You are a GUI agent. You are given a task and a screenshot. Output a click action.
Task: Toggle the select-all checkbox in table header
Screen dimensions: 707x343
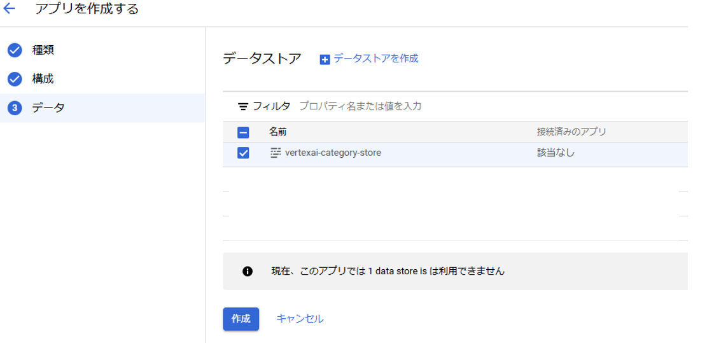(243, 132)
